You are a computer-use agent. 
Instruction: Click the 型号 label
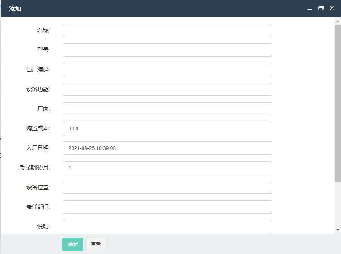[x=43, y=50]
